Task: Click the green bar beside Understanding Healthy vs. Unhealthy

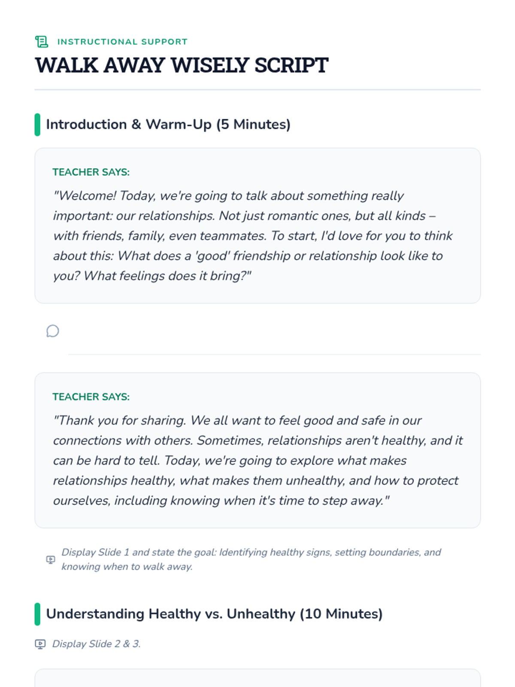Action: coord(37,614)
